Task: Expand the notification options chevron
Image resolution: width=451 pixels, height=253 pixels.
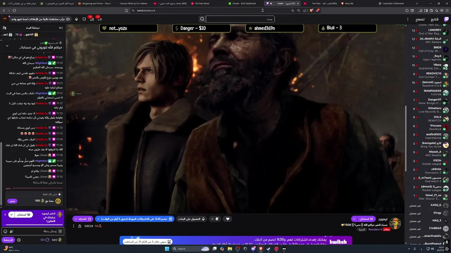Action: 212,219
